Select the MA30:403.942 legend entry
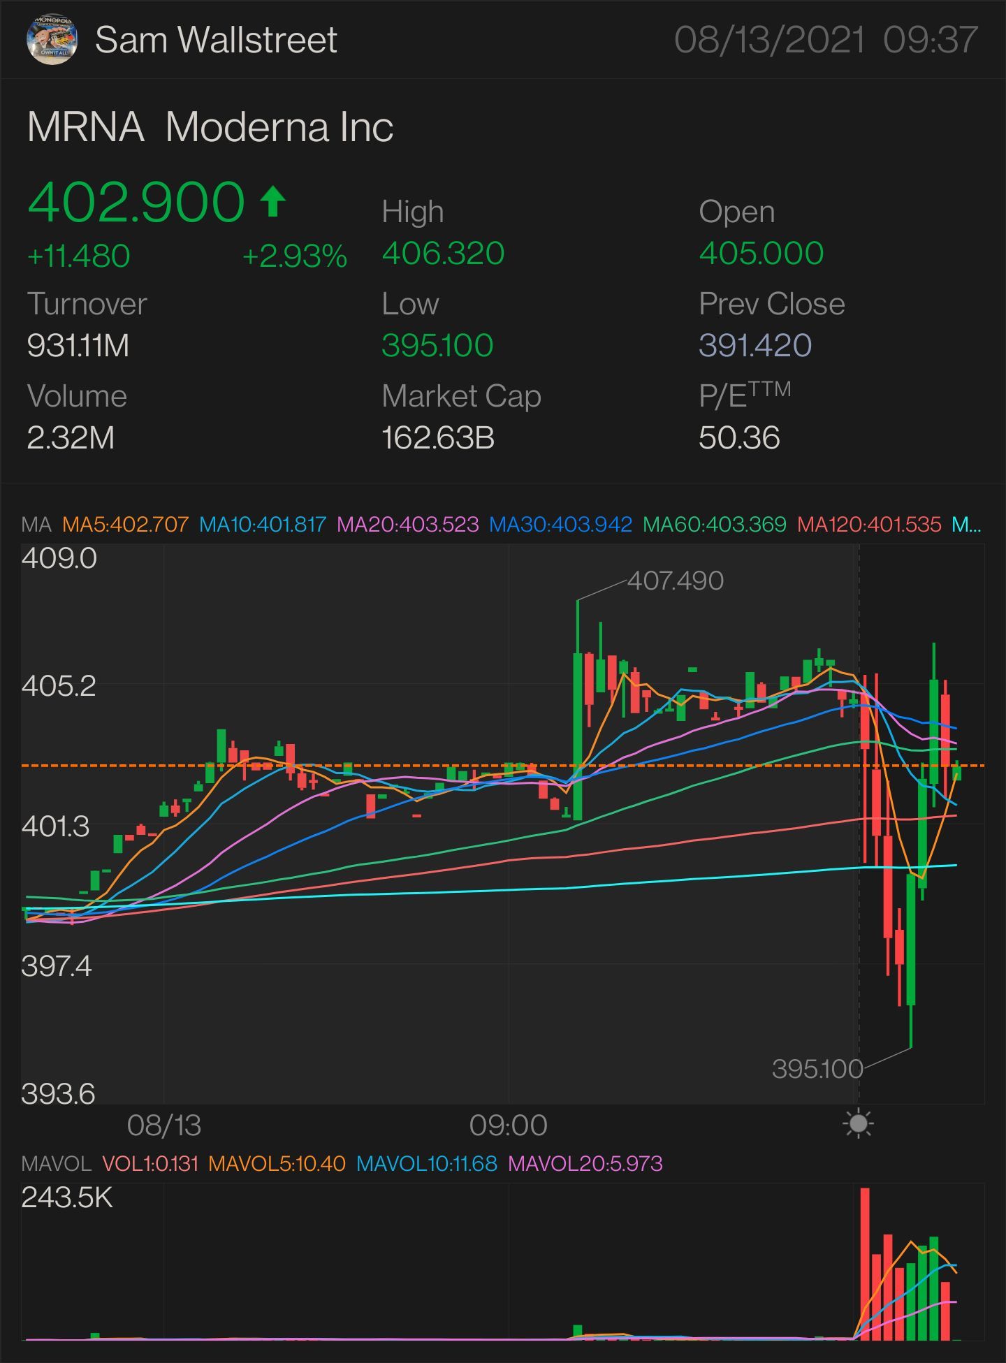Screen dimensions: 1006x1363 click(x=561, y=524)
